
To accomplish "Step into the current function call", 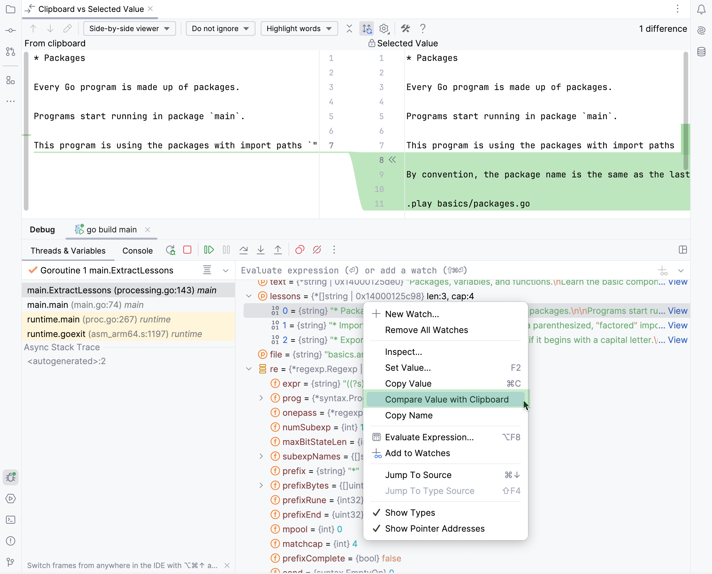I will [x=261, y=250].
